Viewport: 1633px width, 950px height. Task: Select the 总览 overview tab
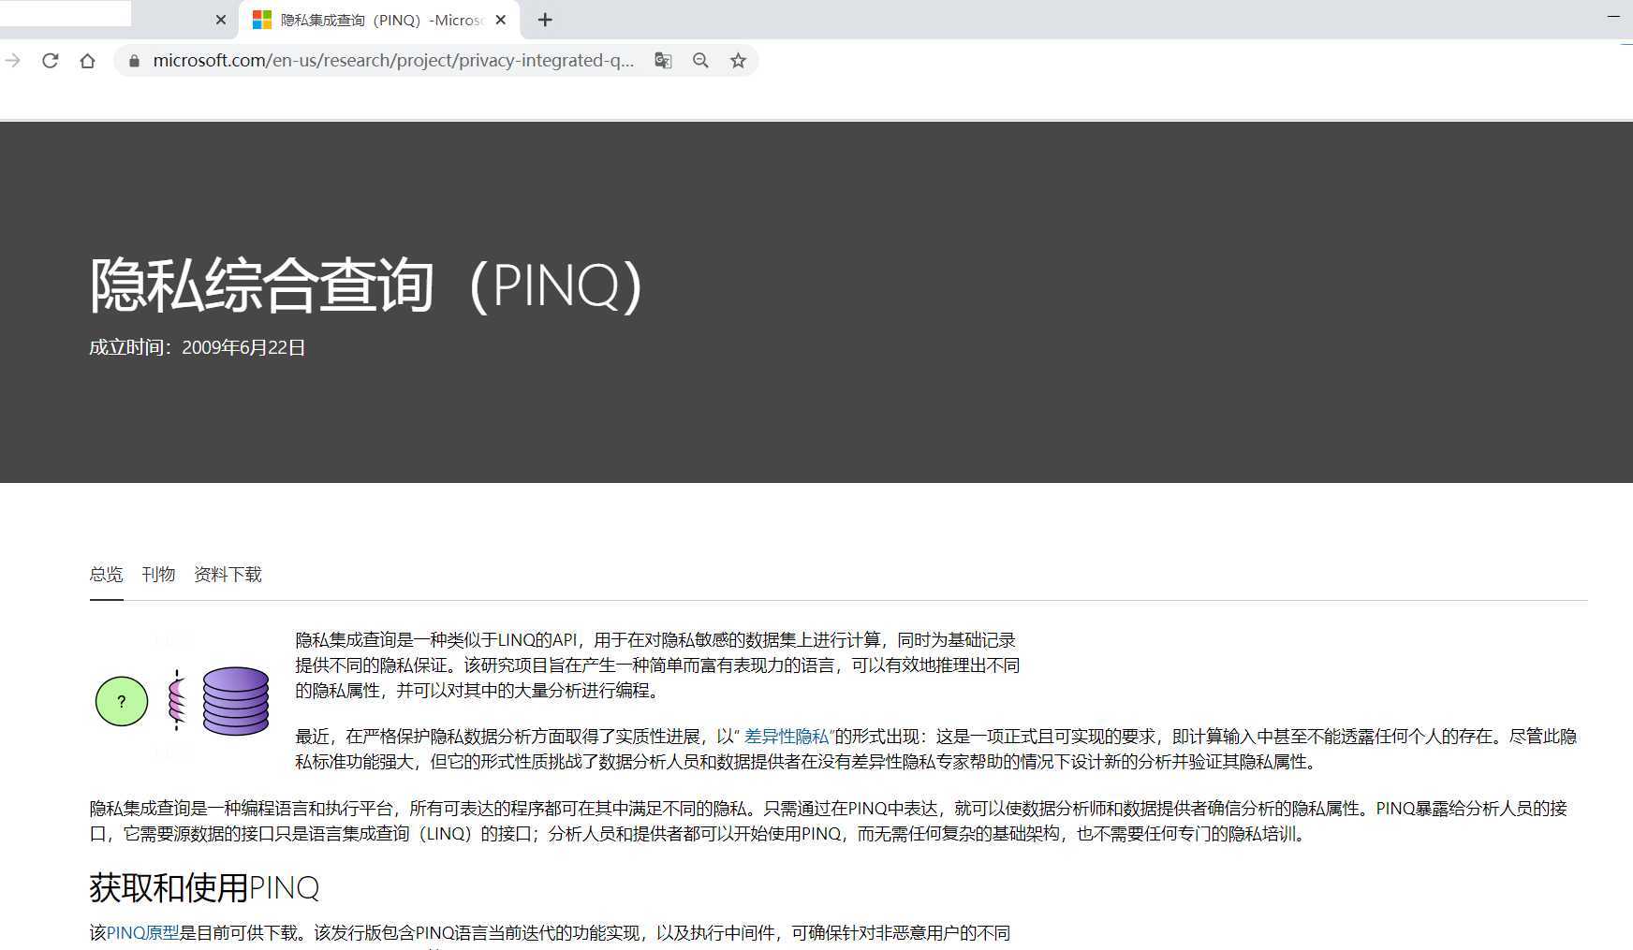[106, 575]
